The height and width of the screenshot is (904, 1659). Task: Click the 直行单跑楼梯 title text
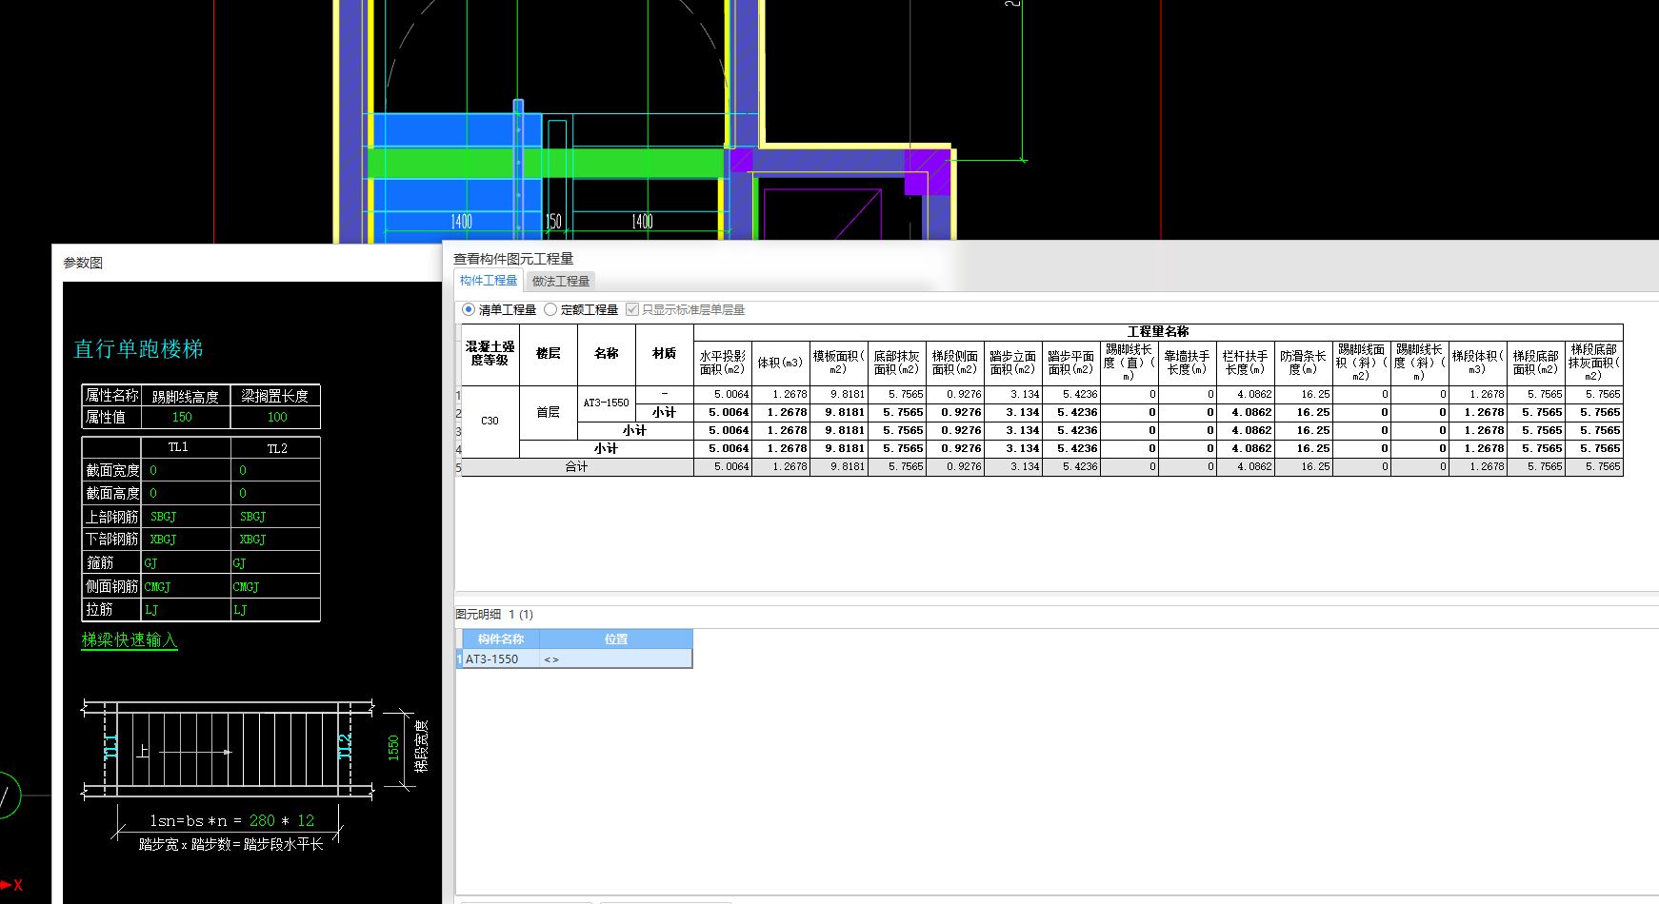(x=139, y=349)
